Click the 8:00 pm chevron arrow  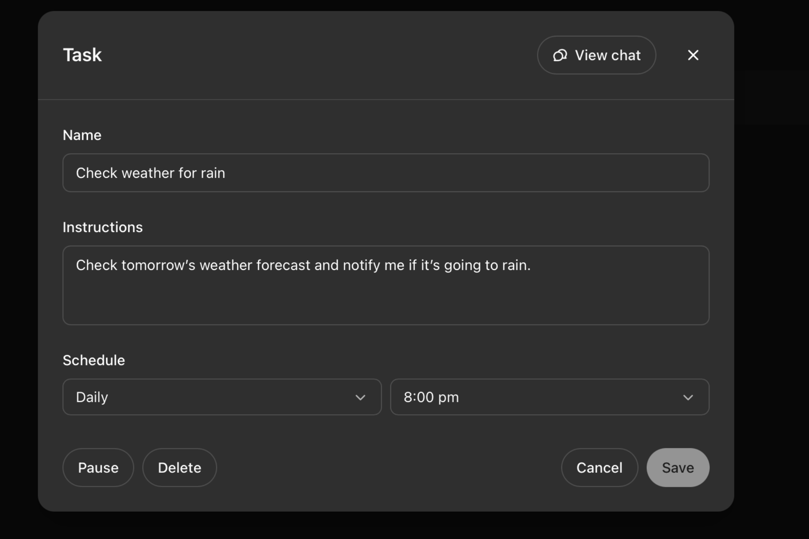tap(688, 397)
